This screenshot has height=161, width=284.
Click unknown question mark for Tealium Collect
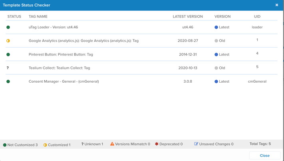(8, 68)
